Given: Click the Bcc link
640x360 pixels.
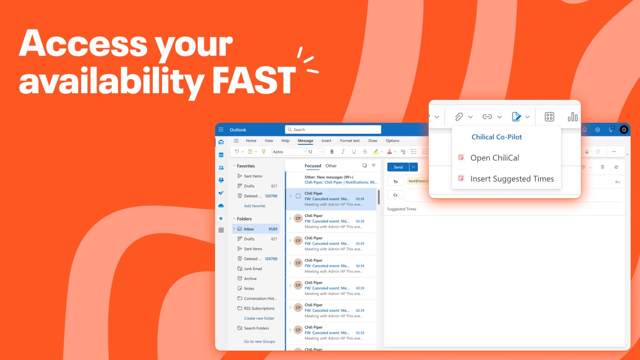Looking at the screenshot, I should tap(618, 182).
